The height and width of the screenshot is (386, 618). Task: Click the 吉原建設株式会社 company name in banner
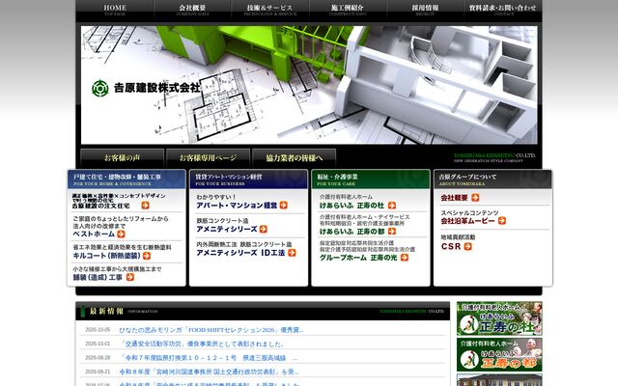pyautogui.click(x=156, y=88)
